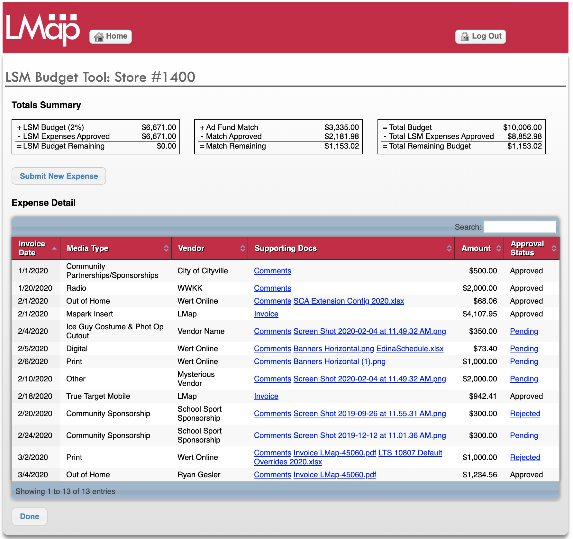Click the Total Budget $10,006.00 value
The height and width of the screenshot is (539, 573).
coord(522,127)
